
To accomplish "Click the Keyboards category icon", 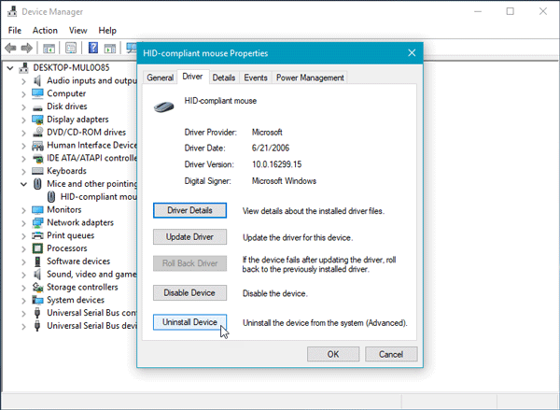I will [37, 171].
